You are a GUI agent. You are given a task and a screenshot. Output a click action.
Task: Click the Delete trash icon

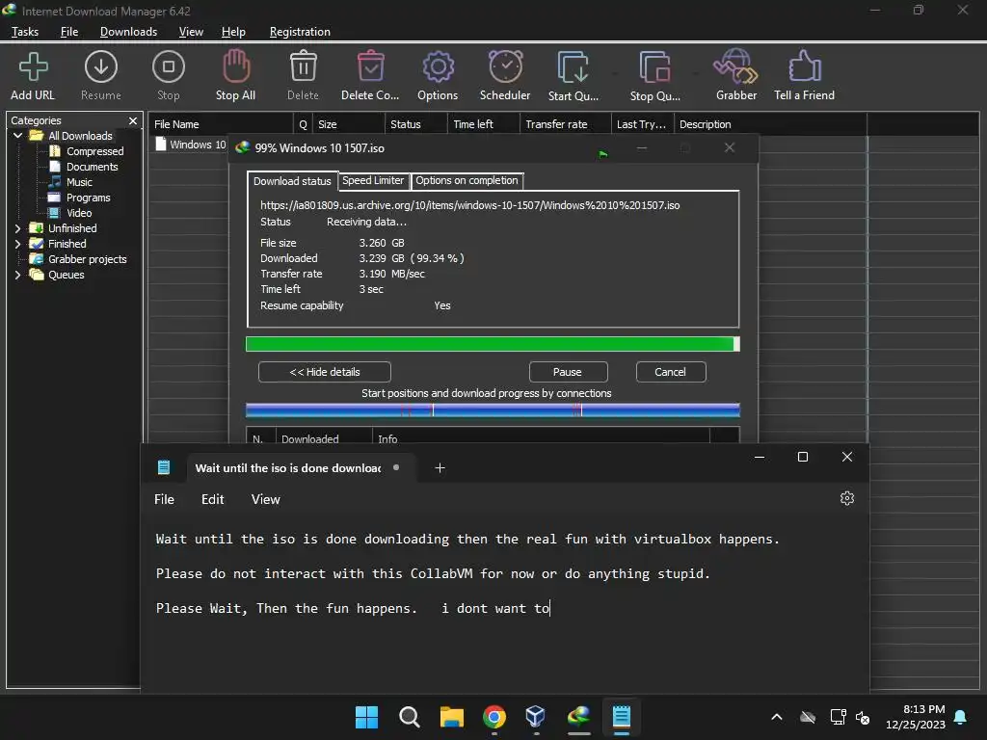click(x=303, y=66)
